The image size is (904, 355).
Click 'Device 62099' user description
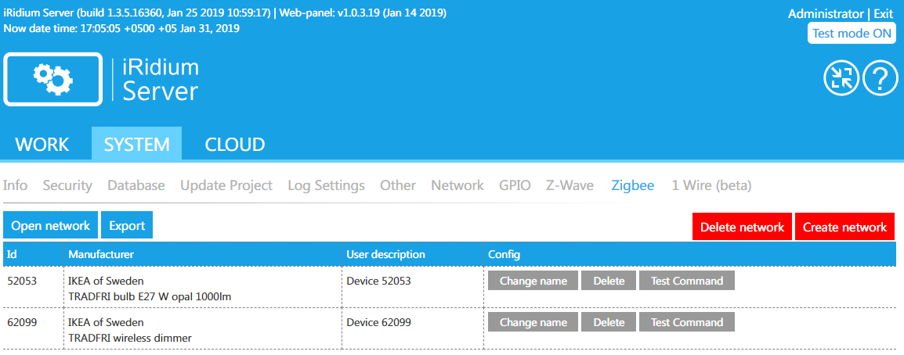[x=379, y=322]
